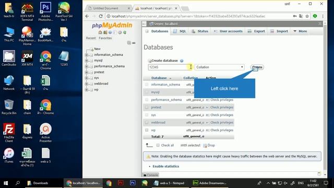Tick the mysql database checkbox
Viewport: 334px width, 188px height.
point(147,92)
